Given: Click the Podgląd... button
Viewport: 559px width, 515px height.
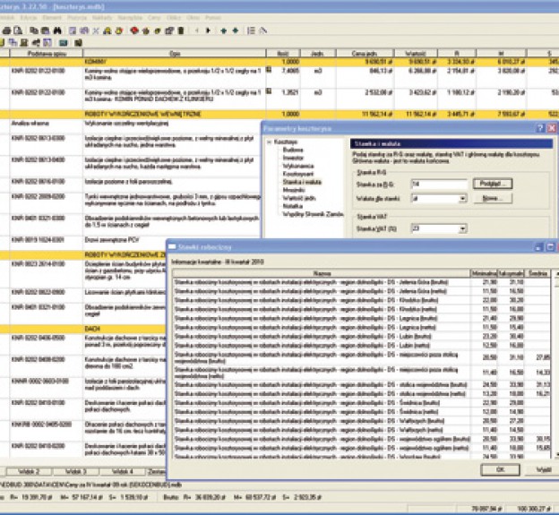Looking at the screenshot, I should pos(493,184).
